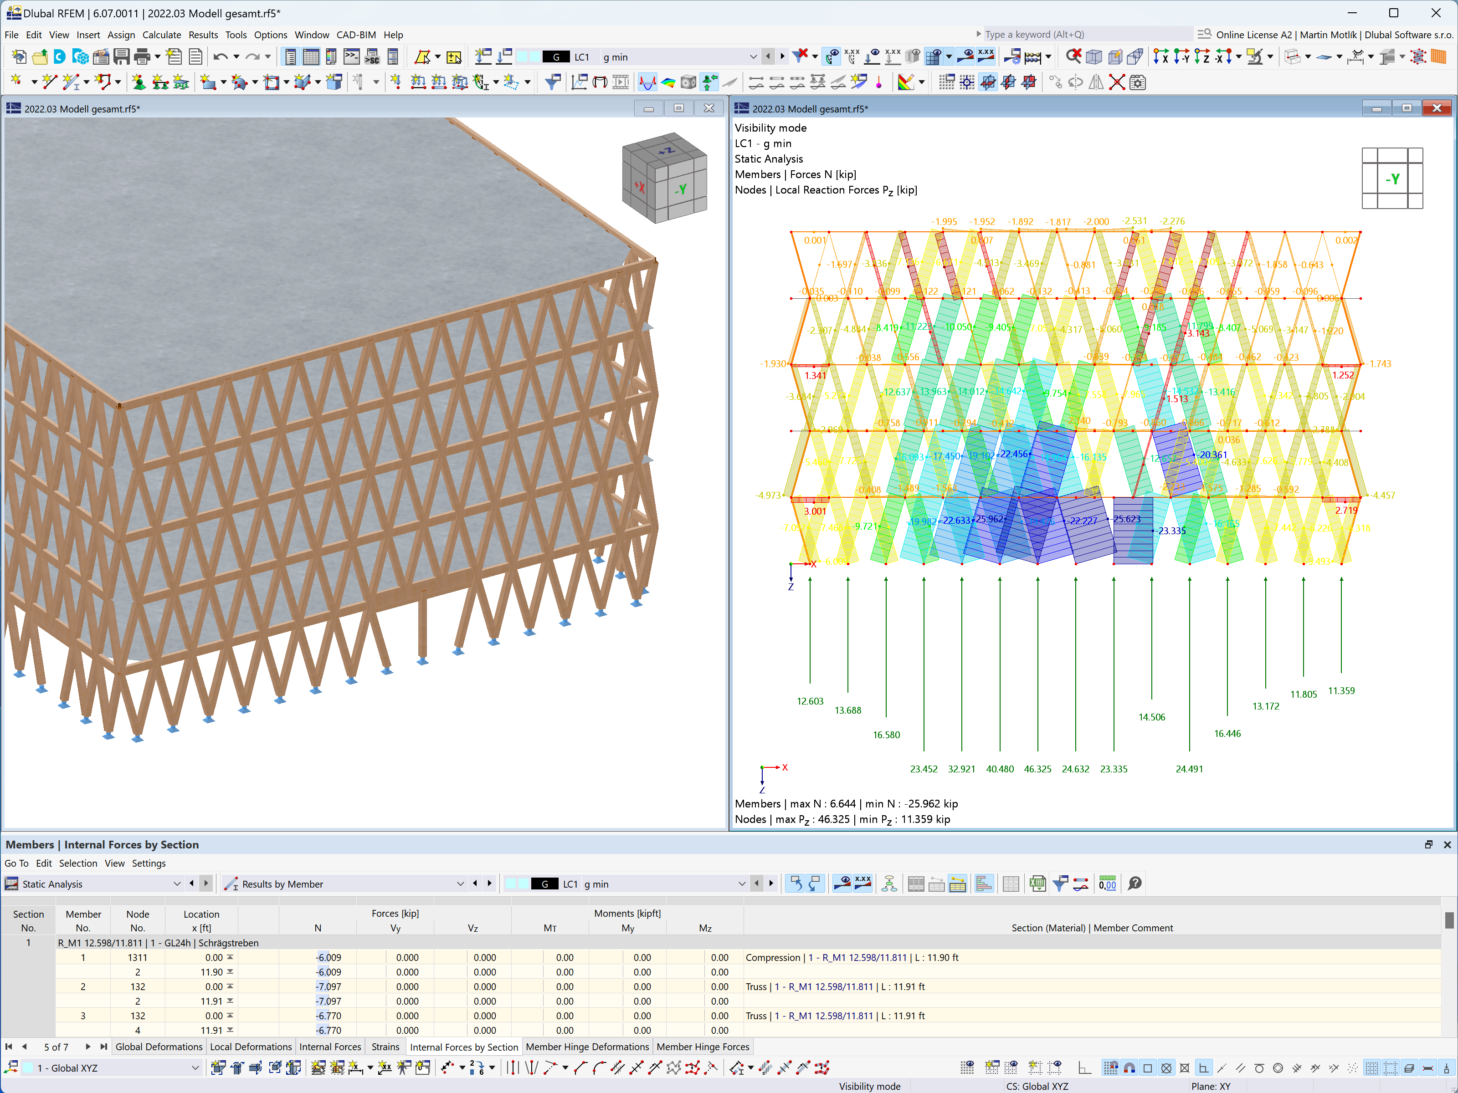The height and width of the screenshot is (1093, 1458).
Task: Open the LC1 load case dropdown
Action: tap(751, 57)
